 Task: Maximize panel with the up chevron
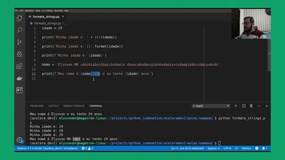click(259, 106)
